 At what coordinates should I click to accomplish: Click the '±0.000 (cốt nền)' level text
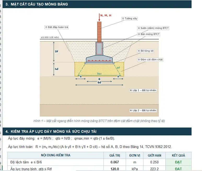pyautogui.click(x=50, y=37)
